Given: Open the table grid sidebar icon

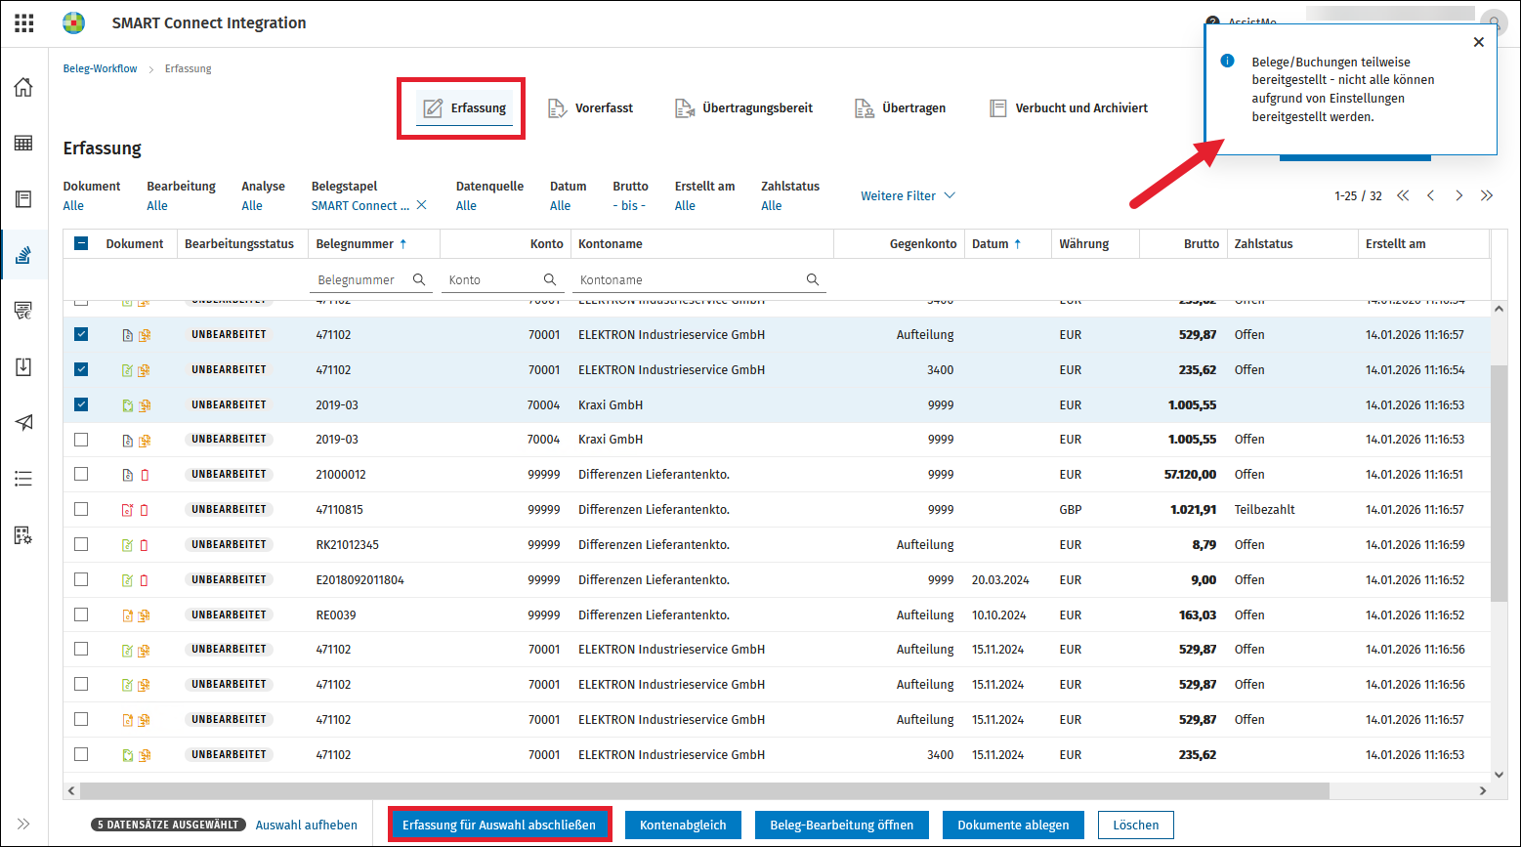Looking at the screenshot, I should (x=23, y=144).
